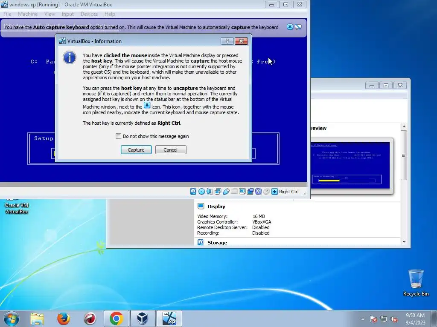Click the VirtualBox icon in the dialog title bar
Viewport: 437px width, 327px height.
click(62, 41)
